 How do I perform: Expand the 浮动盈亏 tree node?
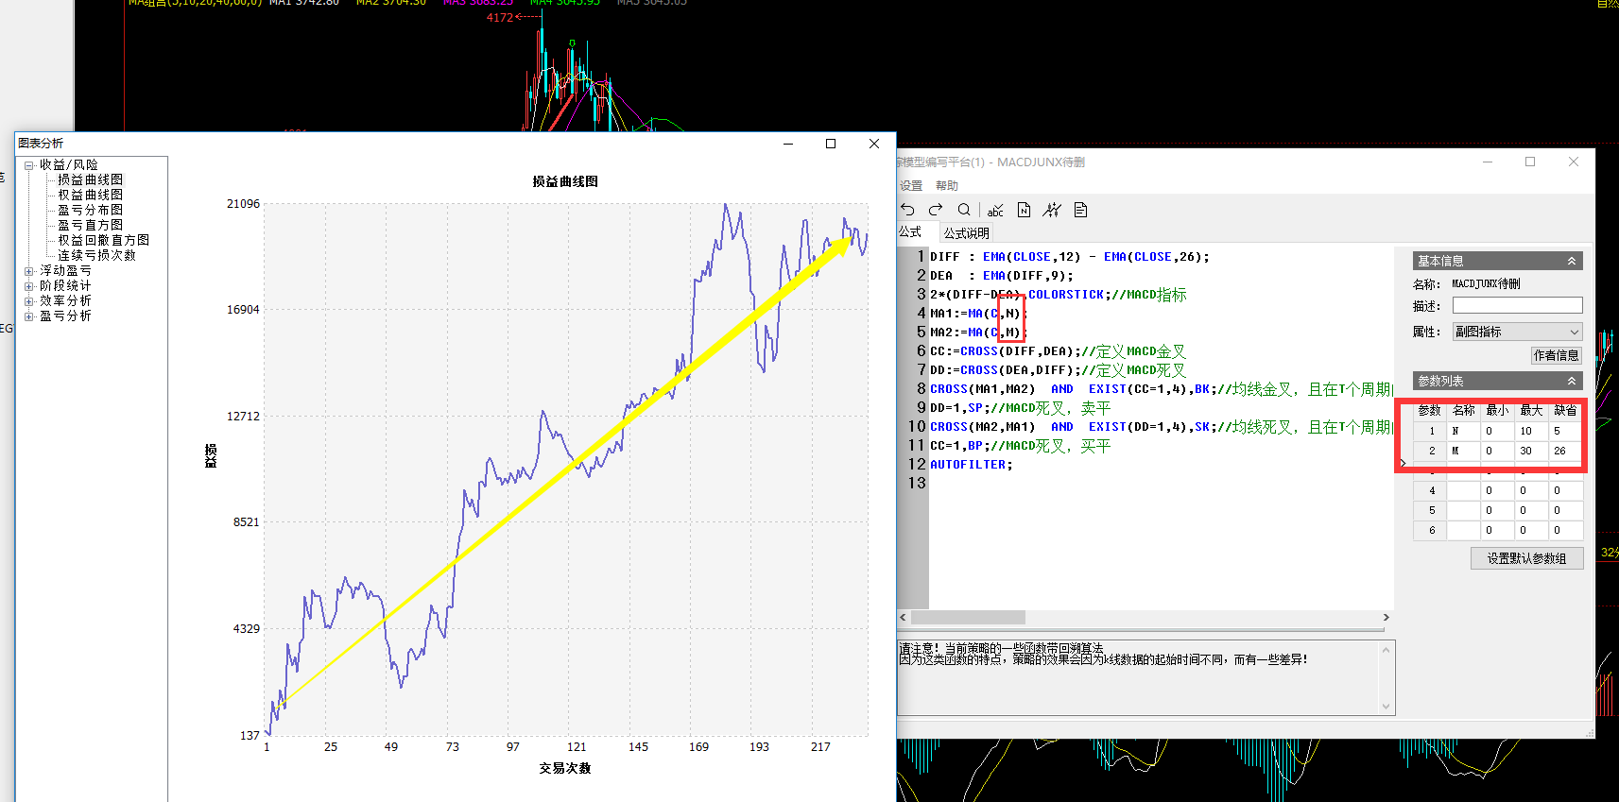tap(29, 271)
